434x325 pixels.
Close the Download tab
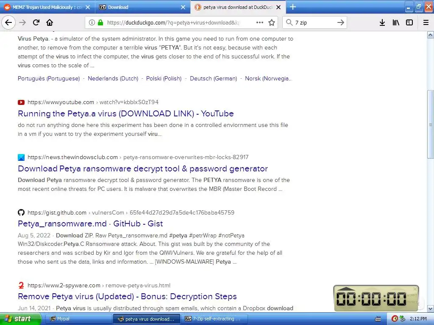tap(183, 7)
